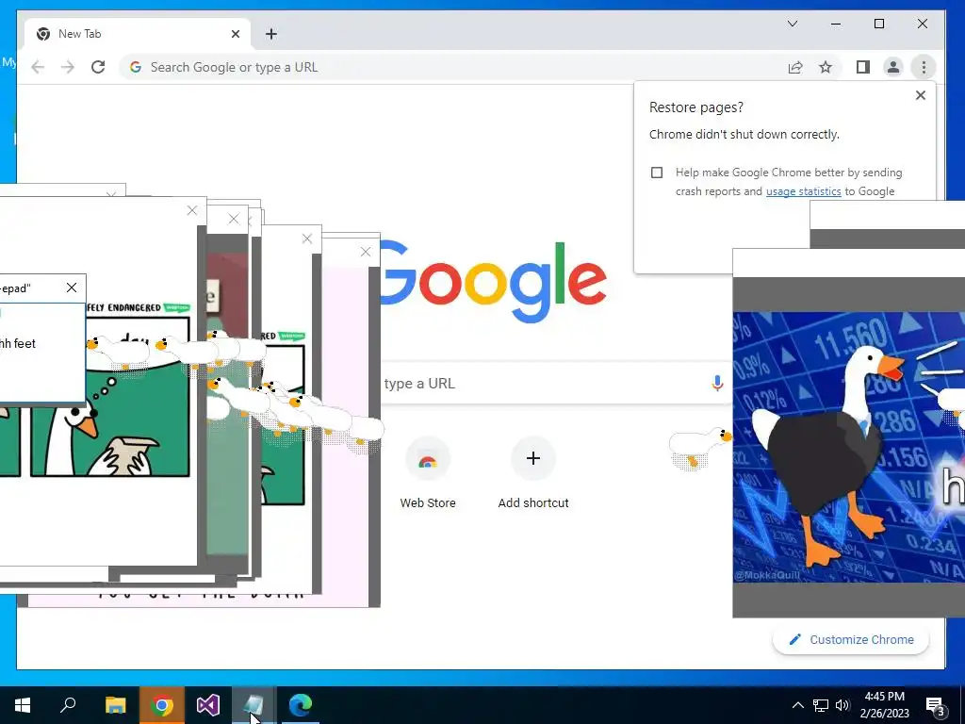965x724 pixels.
Task: Click the Add shortcut plus button
Action: (x=533, y=459)
